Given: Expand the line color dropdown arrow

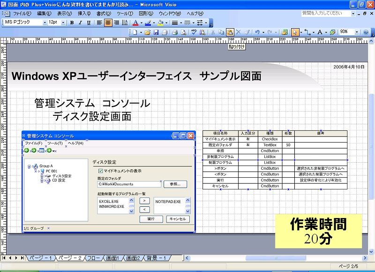Looking at the screenshot, I should tap(154, 23).
